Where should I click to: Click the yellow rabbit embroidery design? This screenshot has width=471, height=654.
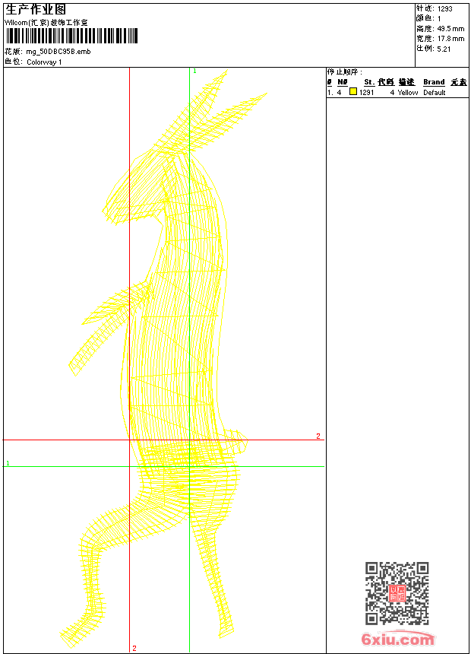click(x=175, y=342)
